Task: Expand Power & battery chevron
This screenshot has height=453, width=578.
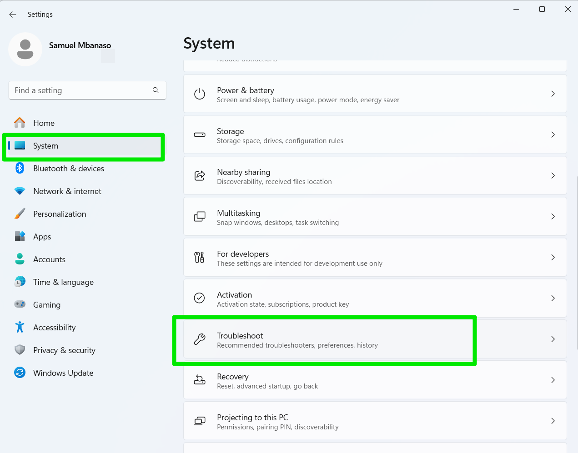Action: (x=553, y=94)
